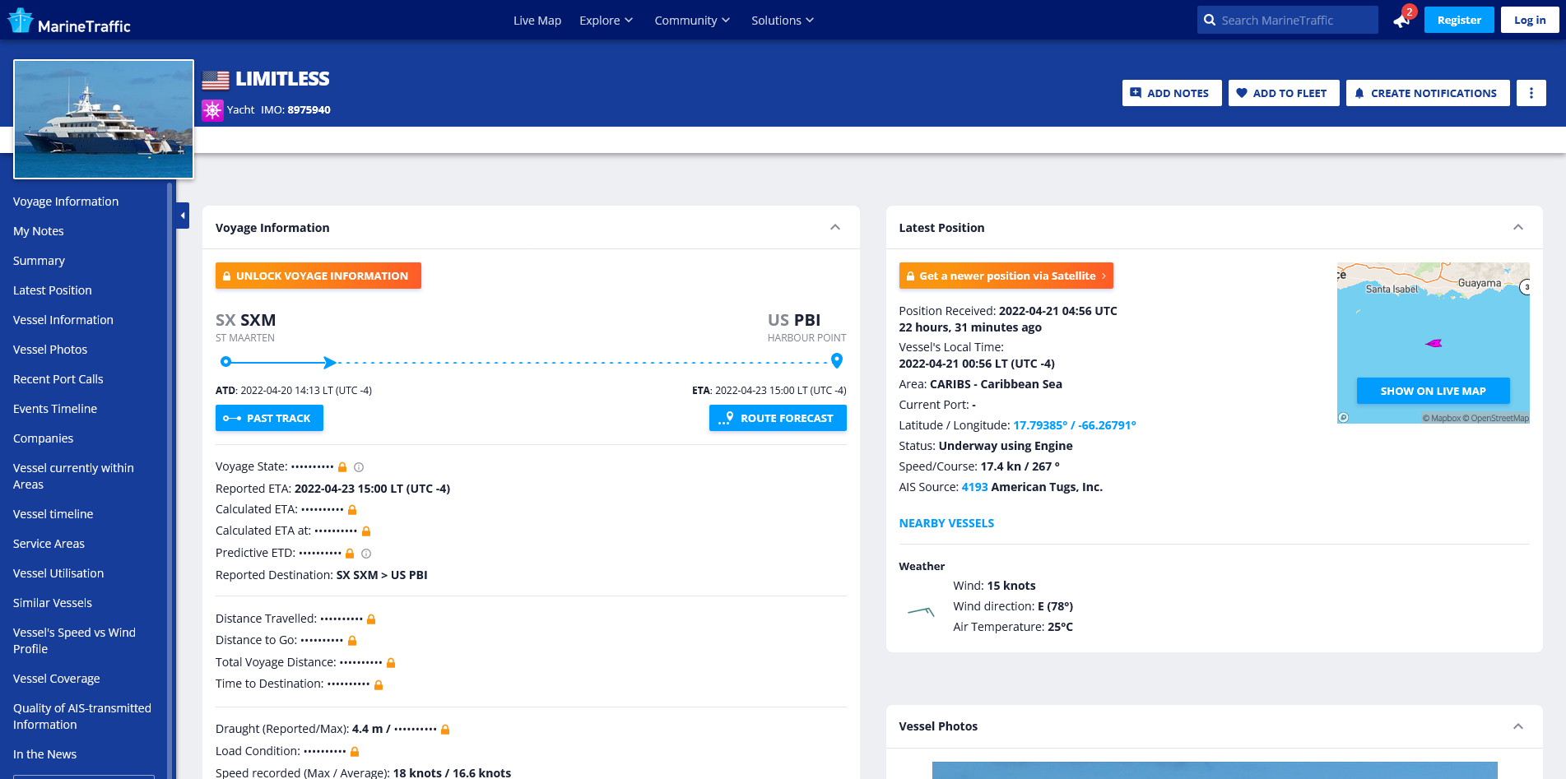This screenshot has width=1566, height=779.
Task: Open the Community dropdown menu
Action: 692,21
